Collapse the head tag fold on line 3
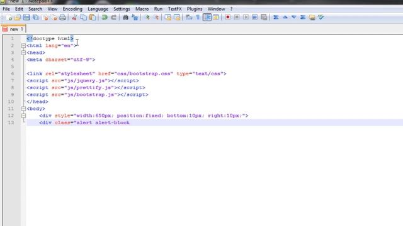 (23, 53)
